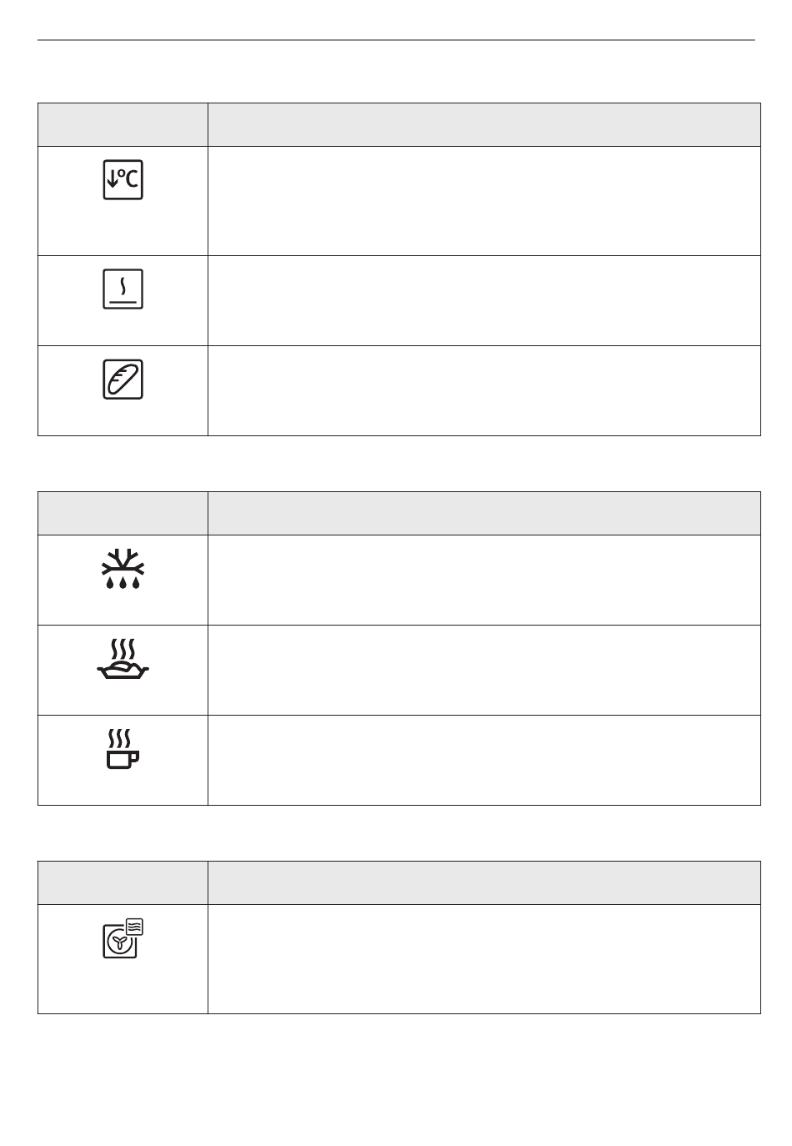Click the wide grey header of first table
The image size is (792, 1146).
pos(484,125)
